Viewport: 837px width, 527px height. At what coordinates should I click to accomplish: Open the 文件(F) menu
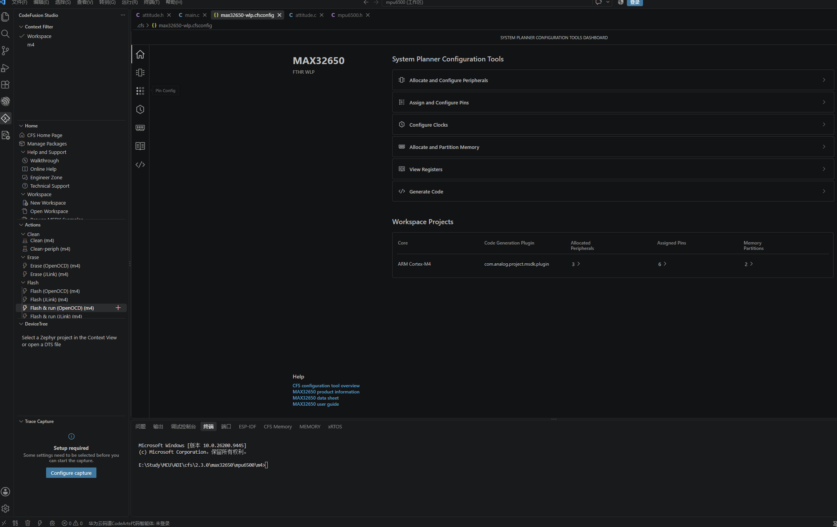click(19, 2)
